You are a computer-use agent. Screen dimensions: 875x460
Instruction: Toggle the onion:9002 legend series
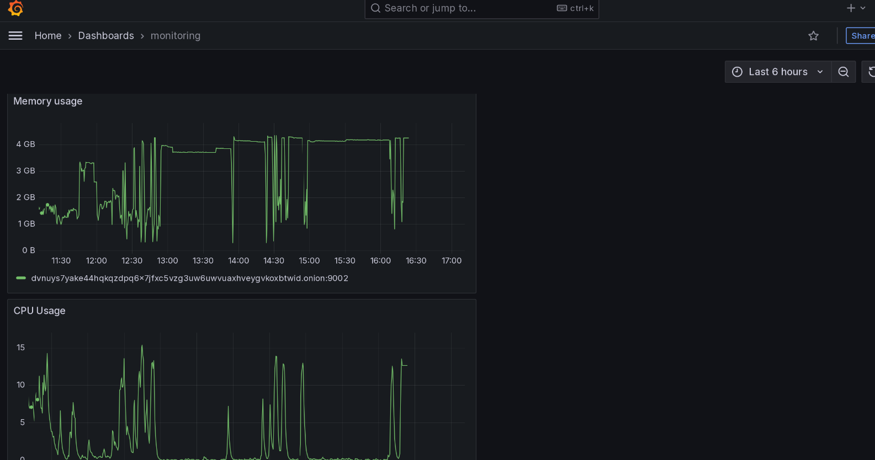[x=189, y=278]
